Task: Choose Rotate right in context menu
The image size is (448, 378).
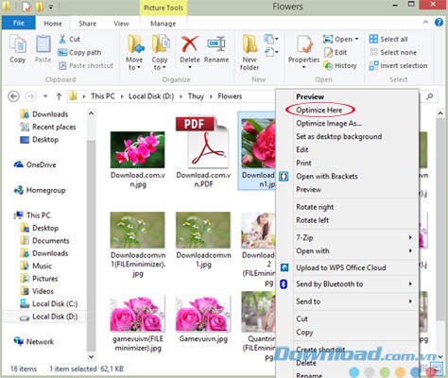Action: pos(315,207)
